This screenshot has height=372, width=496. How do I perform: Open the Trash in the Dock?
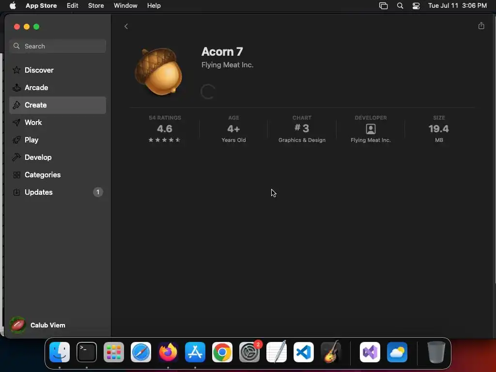pyautogui.click(x=436, y=352)
